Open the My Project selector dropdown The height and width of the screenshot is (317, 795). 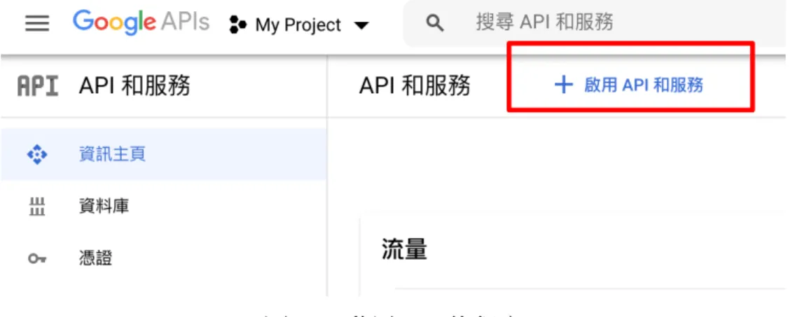point(298,24)
